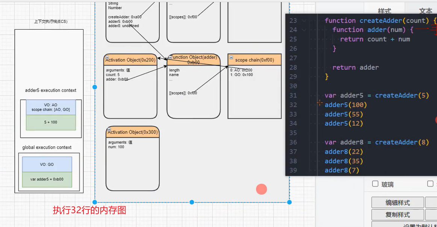The height and width of the screenshot is (227, 437).
Task: Click code line 39 adder8(7)
Action: click(x=342, y=170)
